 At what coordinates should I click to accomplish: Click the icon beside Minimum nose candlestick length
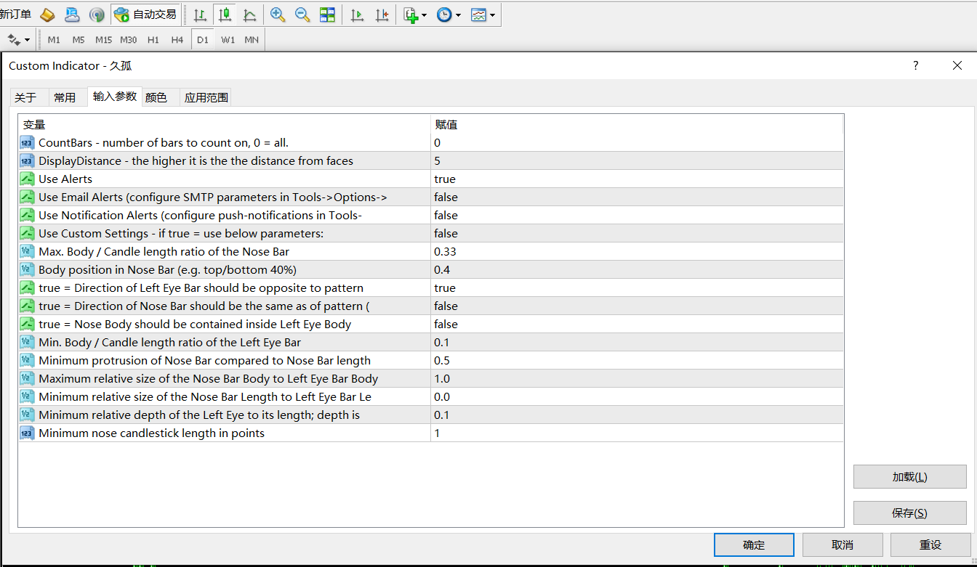[x=27, y=433]
